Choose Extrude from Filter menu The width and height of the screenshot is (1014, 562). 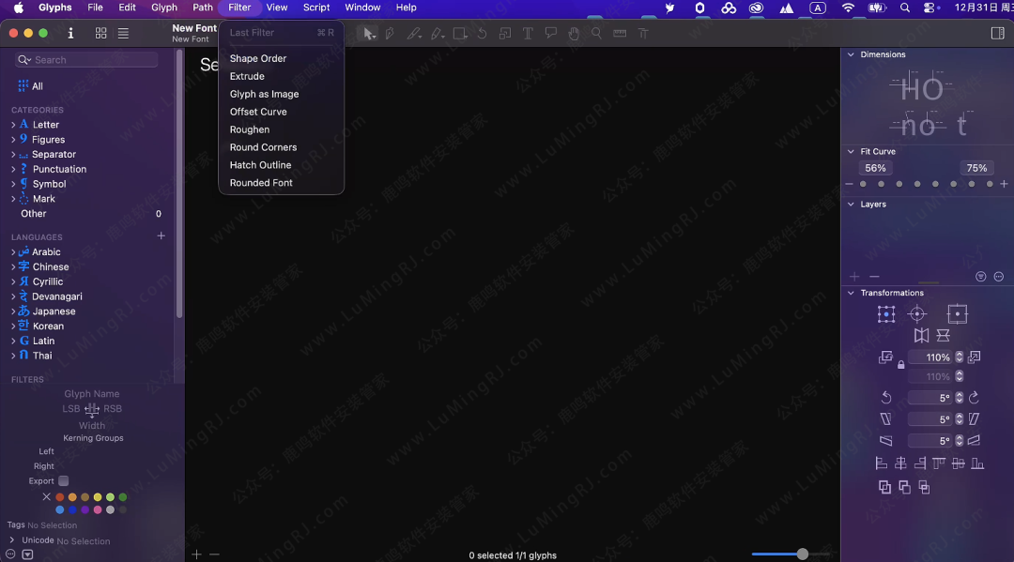pos(282,76)
